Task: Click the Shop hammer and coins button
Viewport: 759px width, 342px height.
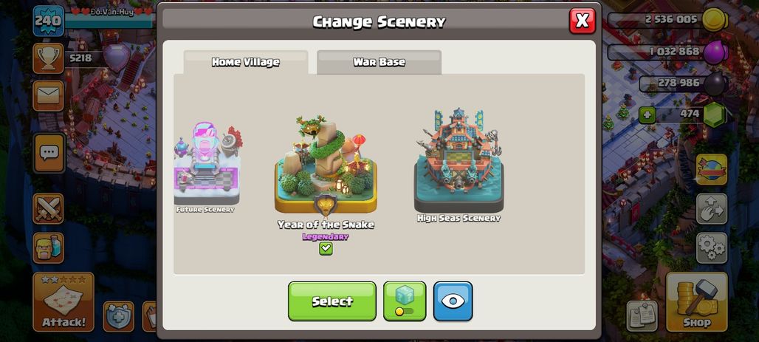Action: tap(696, 302)
